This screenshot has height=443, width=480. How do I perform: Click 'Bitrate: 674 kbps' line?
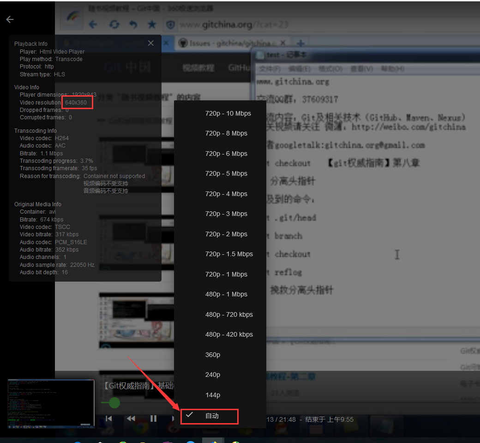click(x=42, y=220)
